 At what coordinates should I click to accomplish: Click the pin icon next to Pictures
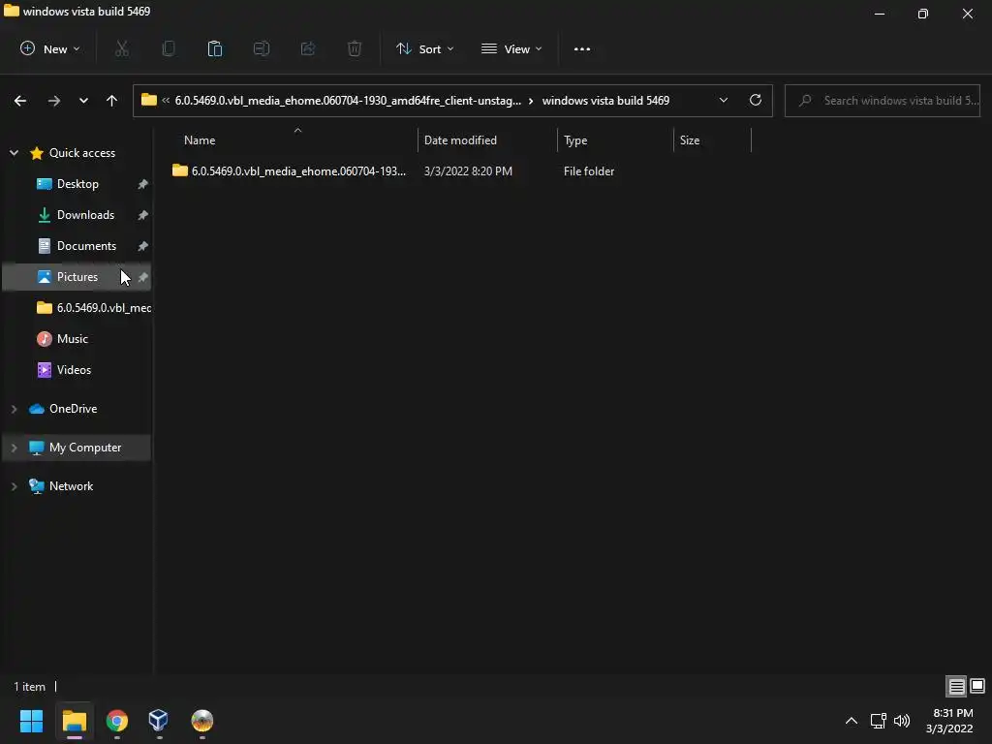click(143, 277)
